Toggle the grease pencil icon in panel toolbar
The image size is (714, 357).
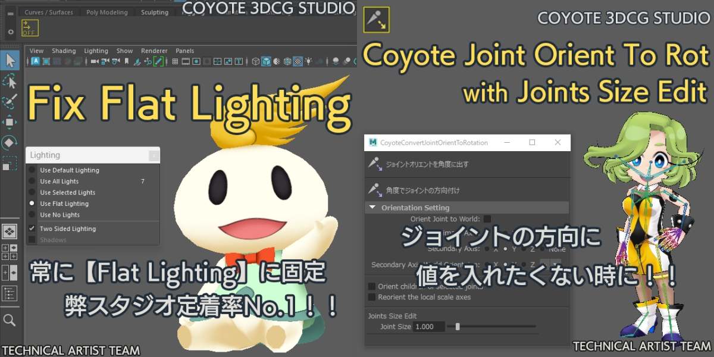(159, 61)
